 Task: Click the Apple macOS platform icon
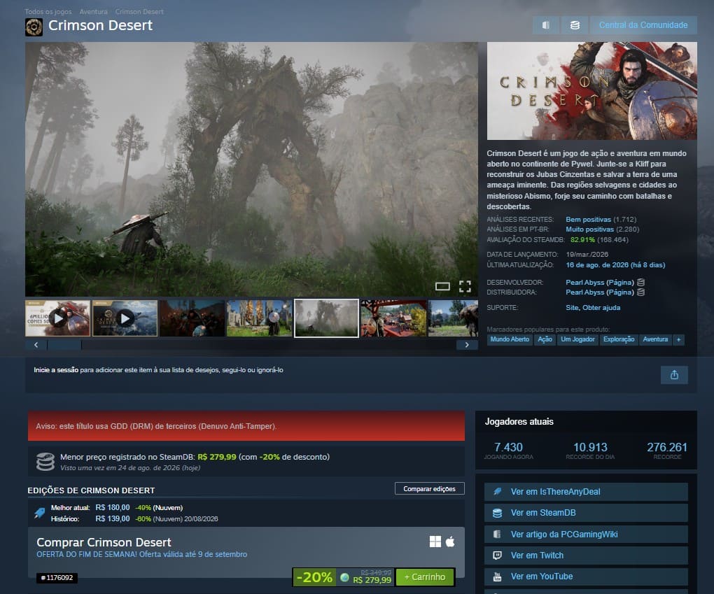coord(450,542)
